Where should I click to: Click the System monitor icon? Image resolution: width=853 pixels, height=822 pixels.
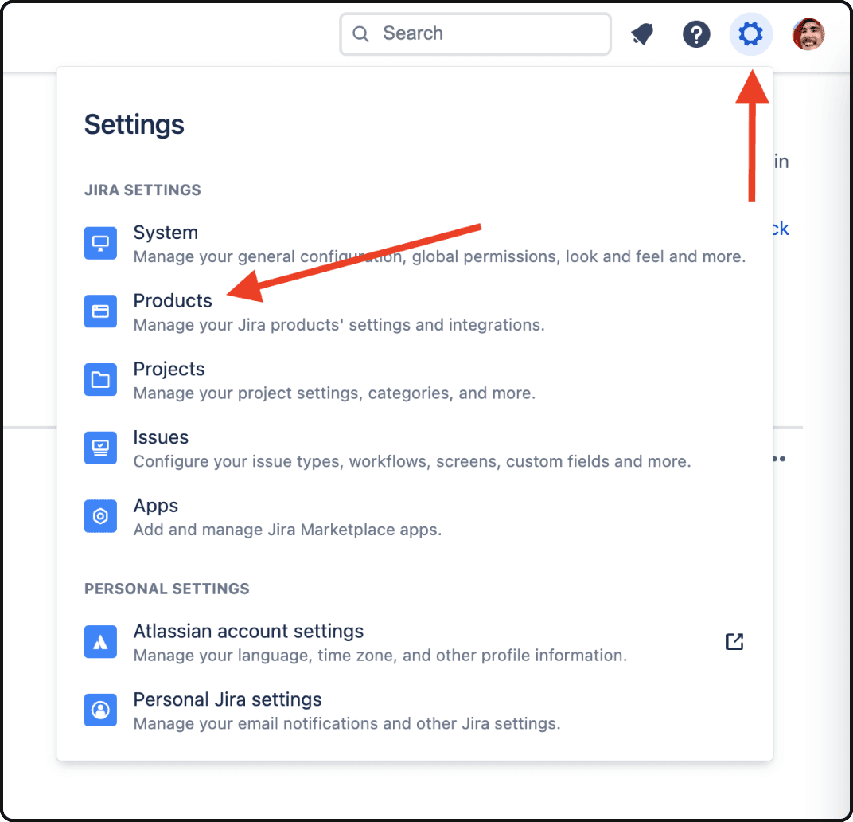(100, 243)
